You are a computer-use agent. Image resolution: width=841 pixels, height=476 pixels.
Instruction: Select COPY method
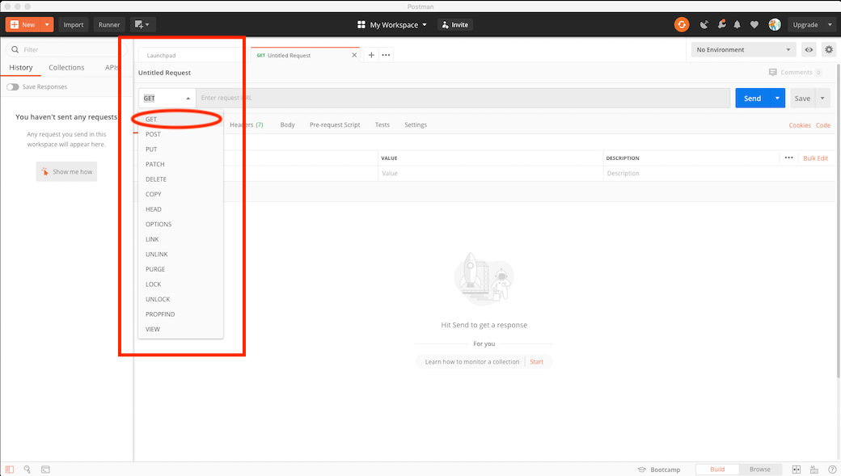pyautogui.click(x=181, y=194)
